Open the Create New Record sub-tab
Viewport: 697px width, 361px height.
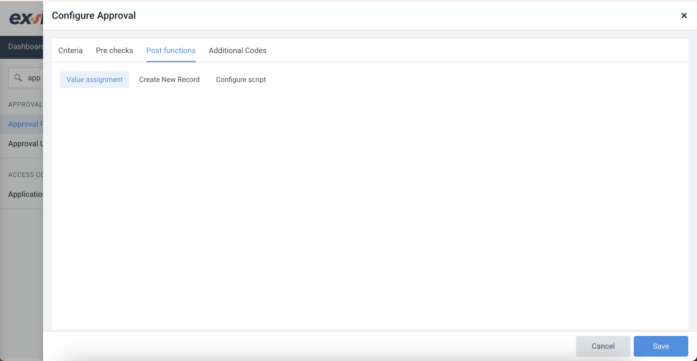coord(169,79)
